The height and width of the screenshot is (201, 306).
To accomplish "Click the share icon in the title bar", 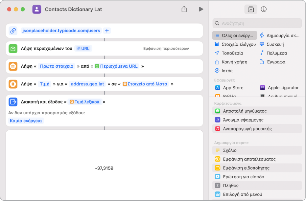I will 184,9.
